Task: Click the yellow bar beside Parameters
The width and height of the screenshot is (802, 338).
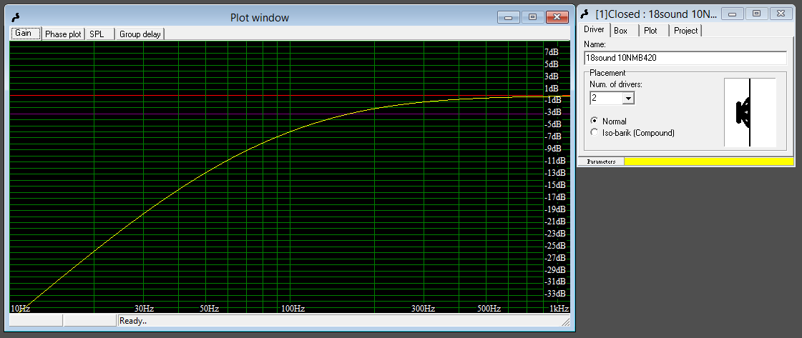Action: click(708, 161)
